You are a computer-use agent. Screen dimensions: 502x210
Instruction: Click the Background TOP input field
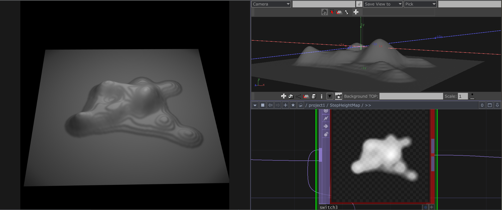411,96
